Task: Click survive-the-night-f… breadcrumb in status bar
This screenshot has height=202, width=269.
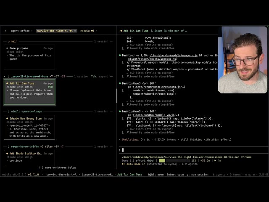Action: 62,175
